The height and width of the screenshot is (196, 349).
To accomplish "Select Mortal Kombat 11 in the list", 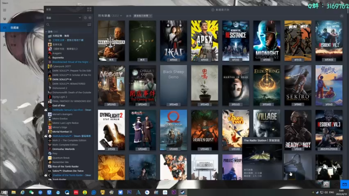I will tap(62, 132).
